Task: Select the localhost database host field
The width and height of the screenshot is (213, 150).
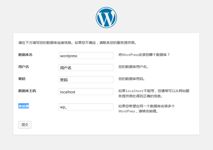Action: click(86, 92)
